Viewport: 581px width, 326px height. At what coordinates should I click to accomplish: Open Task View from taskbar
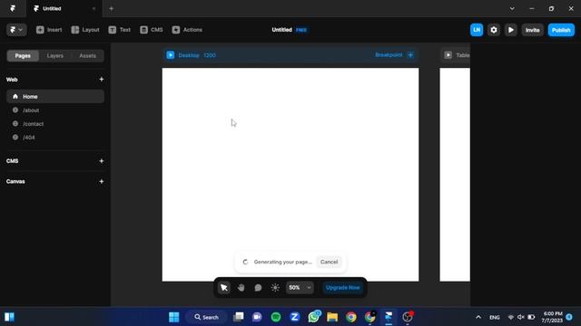click(x=239, y=317)
